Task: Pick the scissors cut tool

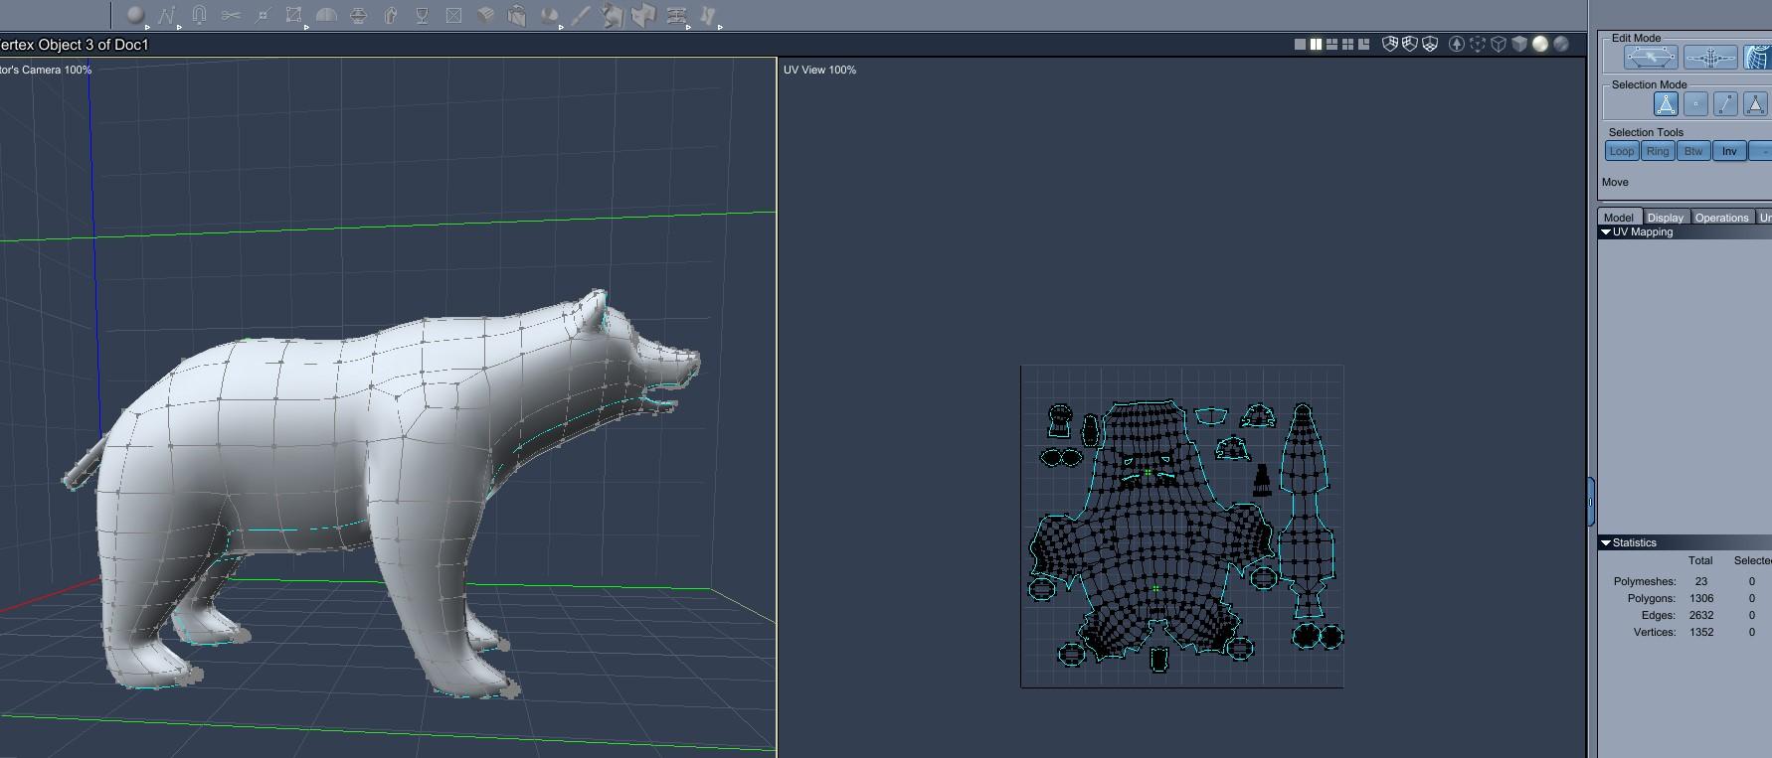Action: [x=231, y=15]
